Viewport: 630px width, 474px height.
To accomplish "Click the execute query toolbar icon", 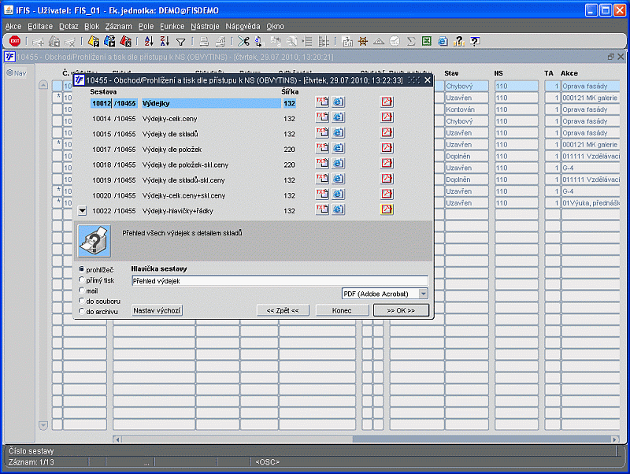I will pos(109,41).
